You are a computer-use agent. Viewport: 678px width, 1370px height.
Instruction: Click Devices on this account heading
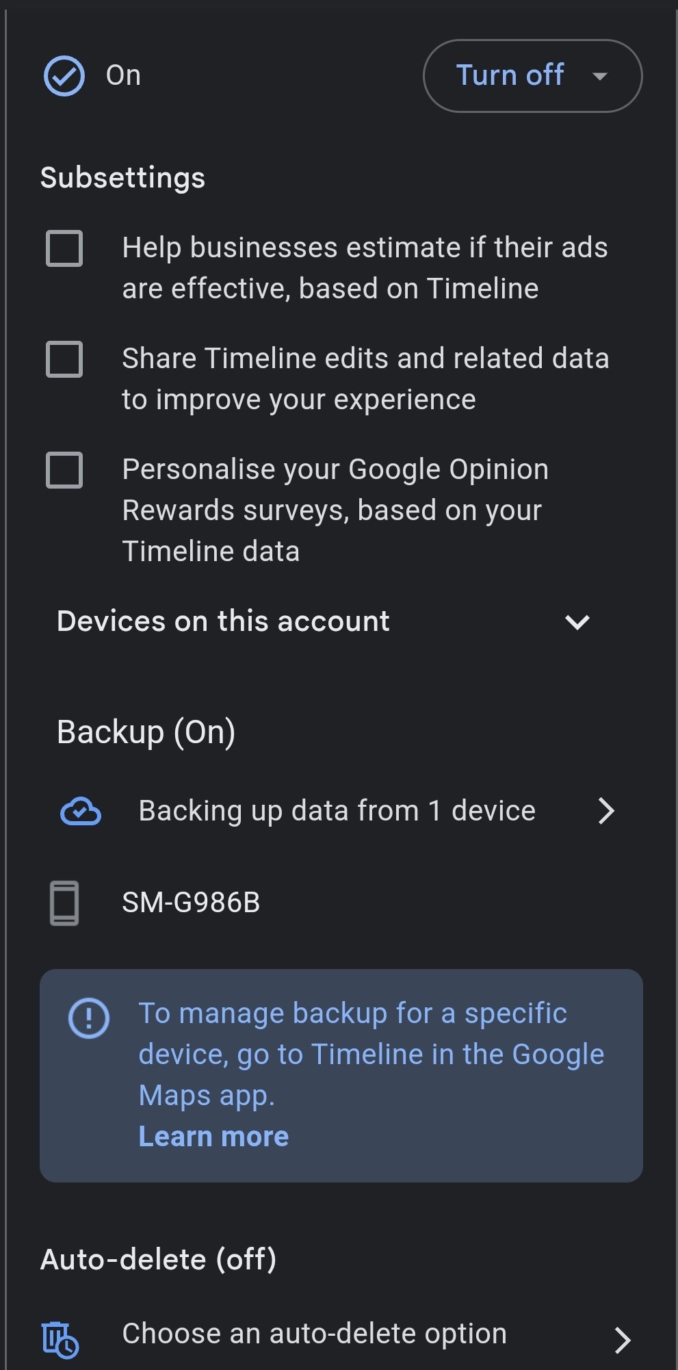[x=223, y=621]
